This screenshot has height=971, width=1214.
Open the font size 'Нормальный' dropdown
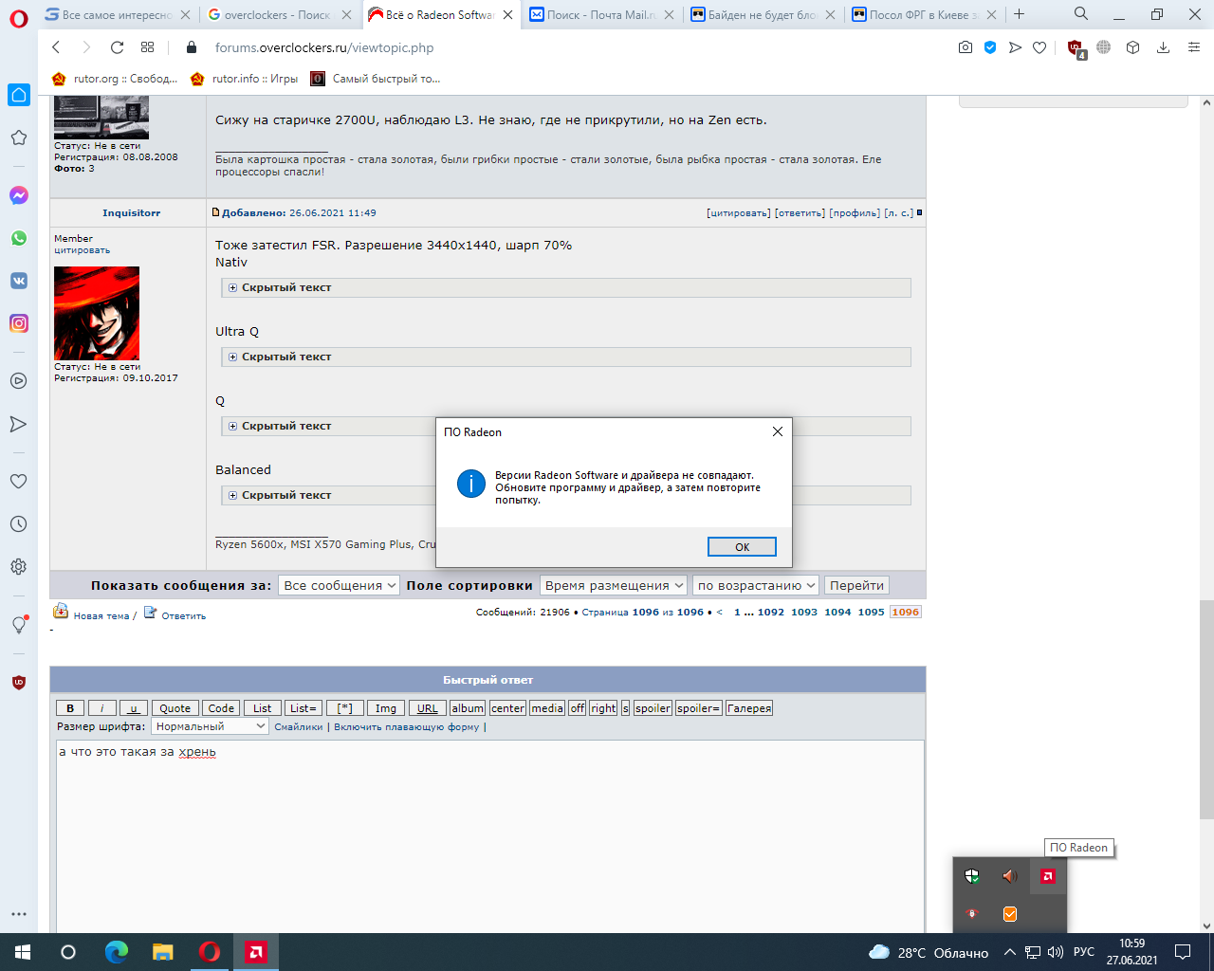[211, 726]
